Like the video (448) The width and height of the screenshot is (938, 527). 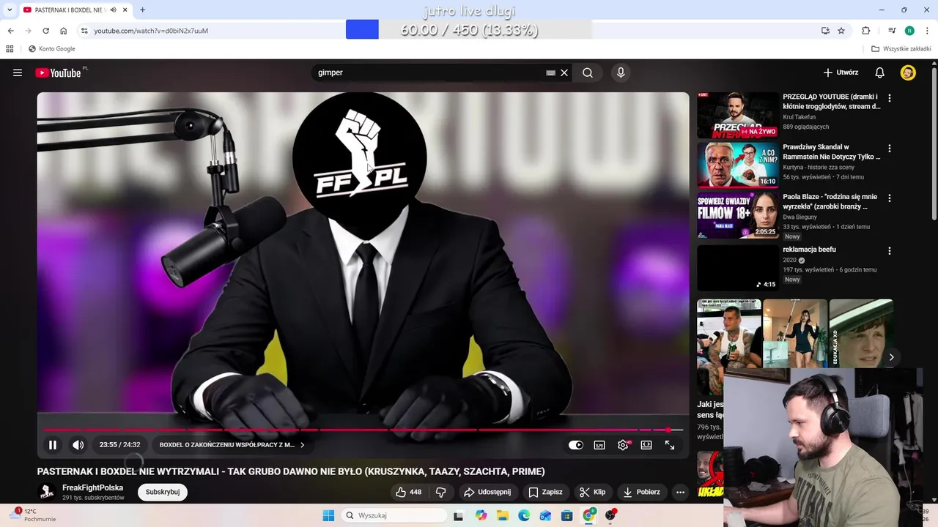(408, 492)
